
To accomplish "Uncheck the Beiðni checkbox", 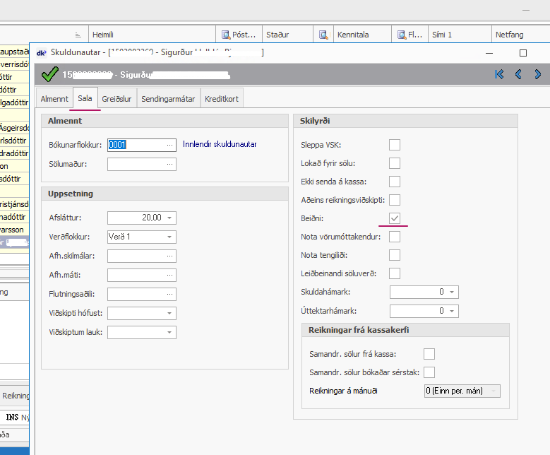I will click(x=395, y=218).
